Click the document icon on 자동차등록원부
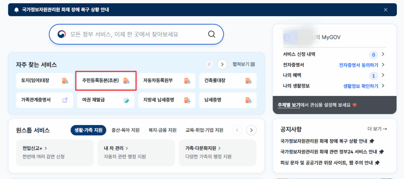The height and width of the screenshot is (179, 404). 187,81
